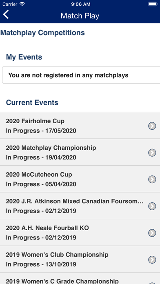Open the 2020 McCutcheon Cup row
The image size is (160, 284).
pos(80,179)
